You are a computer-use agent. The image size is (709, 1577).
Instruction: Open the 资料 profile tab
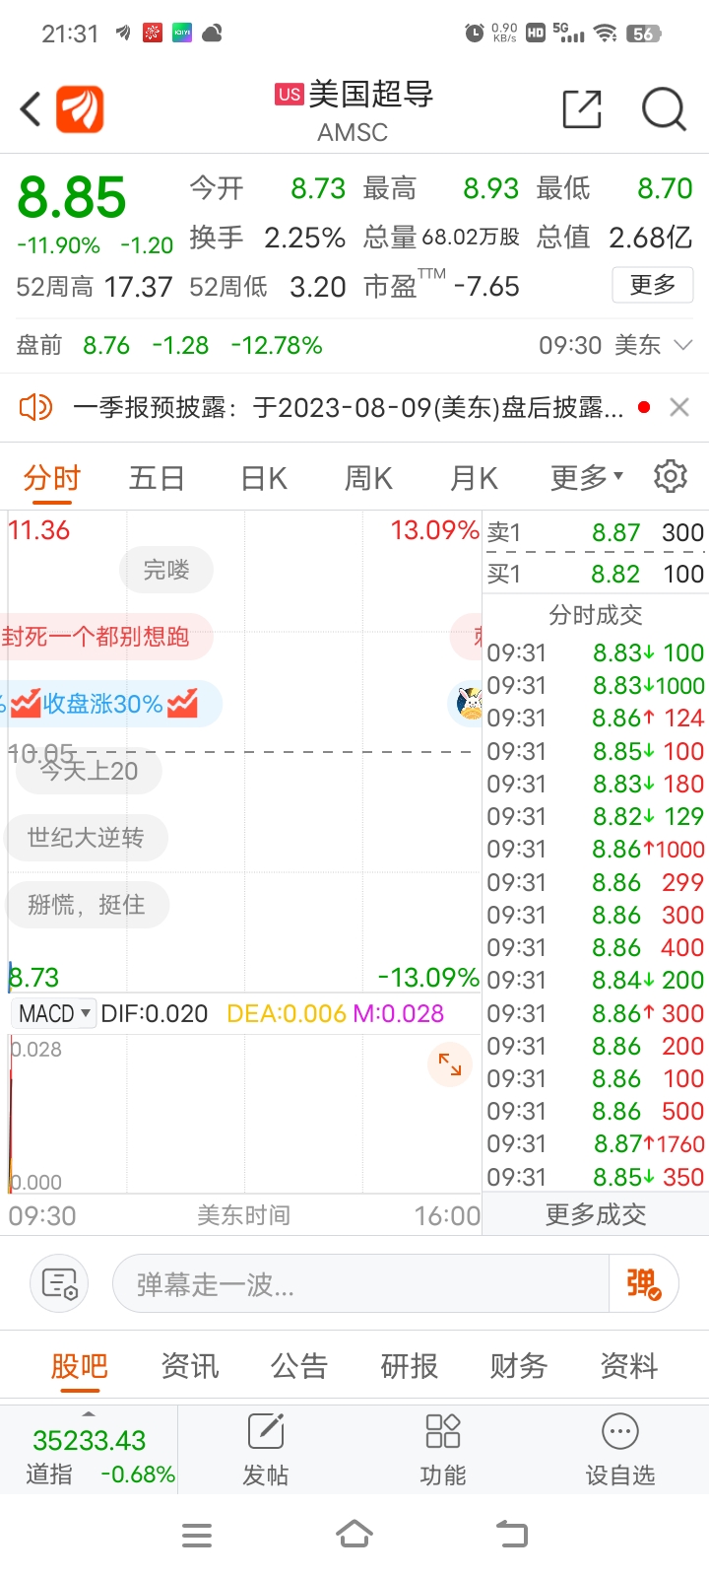(629, 1366)
